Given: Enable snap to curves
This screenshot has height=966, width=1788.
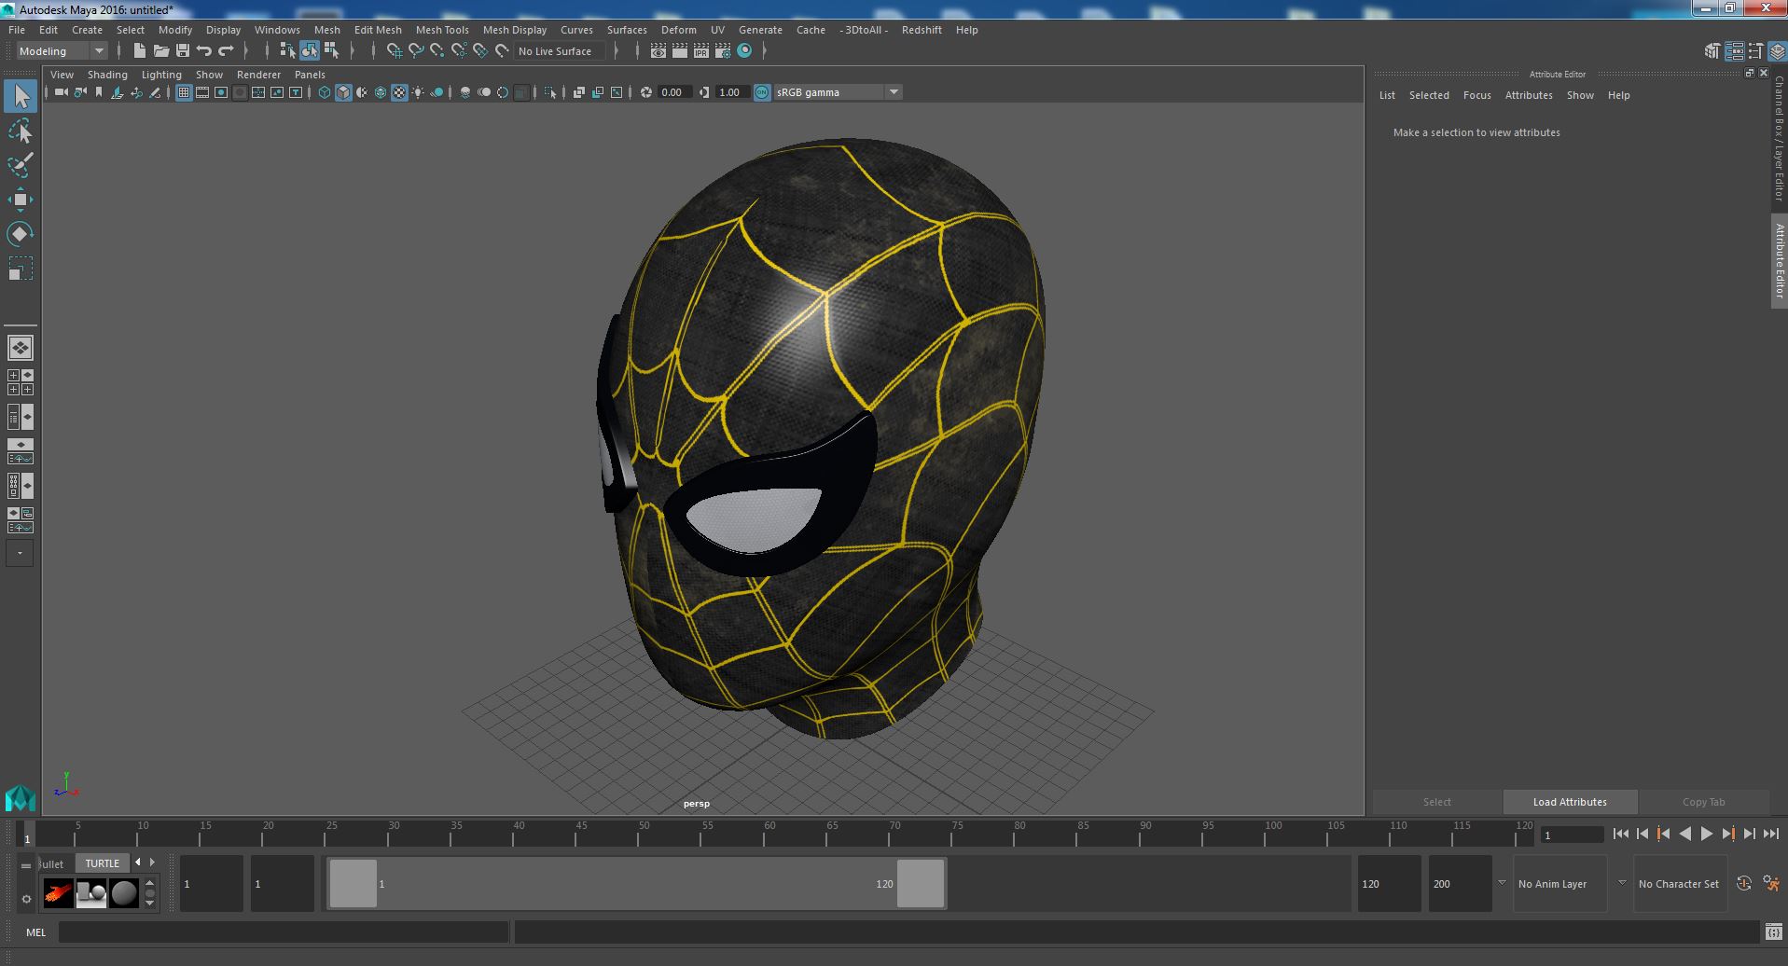Looking at the screenshot, I should [416, 51].
